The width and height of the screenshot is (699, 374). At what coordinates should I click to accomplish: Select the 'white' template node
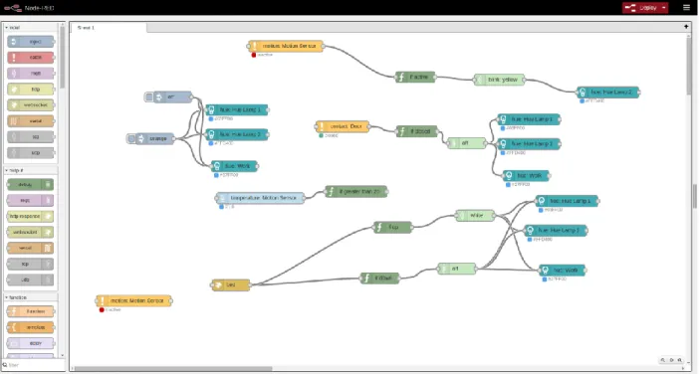pos(475,216)
